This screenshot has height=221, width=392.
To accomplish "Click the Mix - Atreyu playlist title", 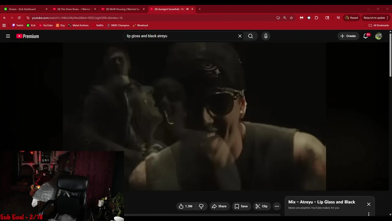I will (322, 202).
